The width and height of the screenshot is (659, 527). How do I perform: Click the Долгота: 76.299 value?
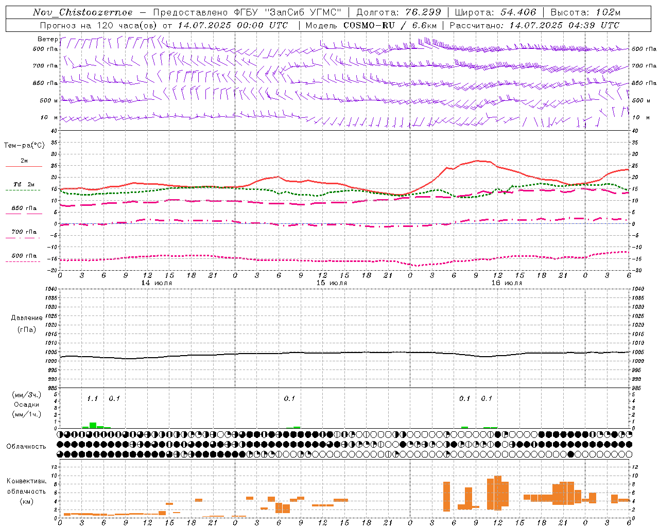pyautogui.click(x=399, y=12)
